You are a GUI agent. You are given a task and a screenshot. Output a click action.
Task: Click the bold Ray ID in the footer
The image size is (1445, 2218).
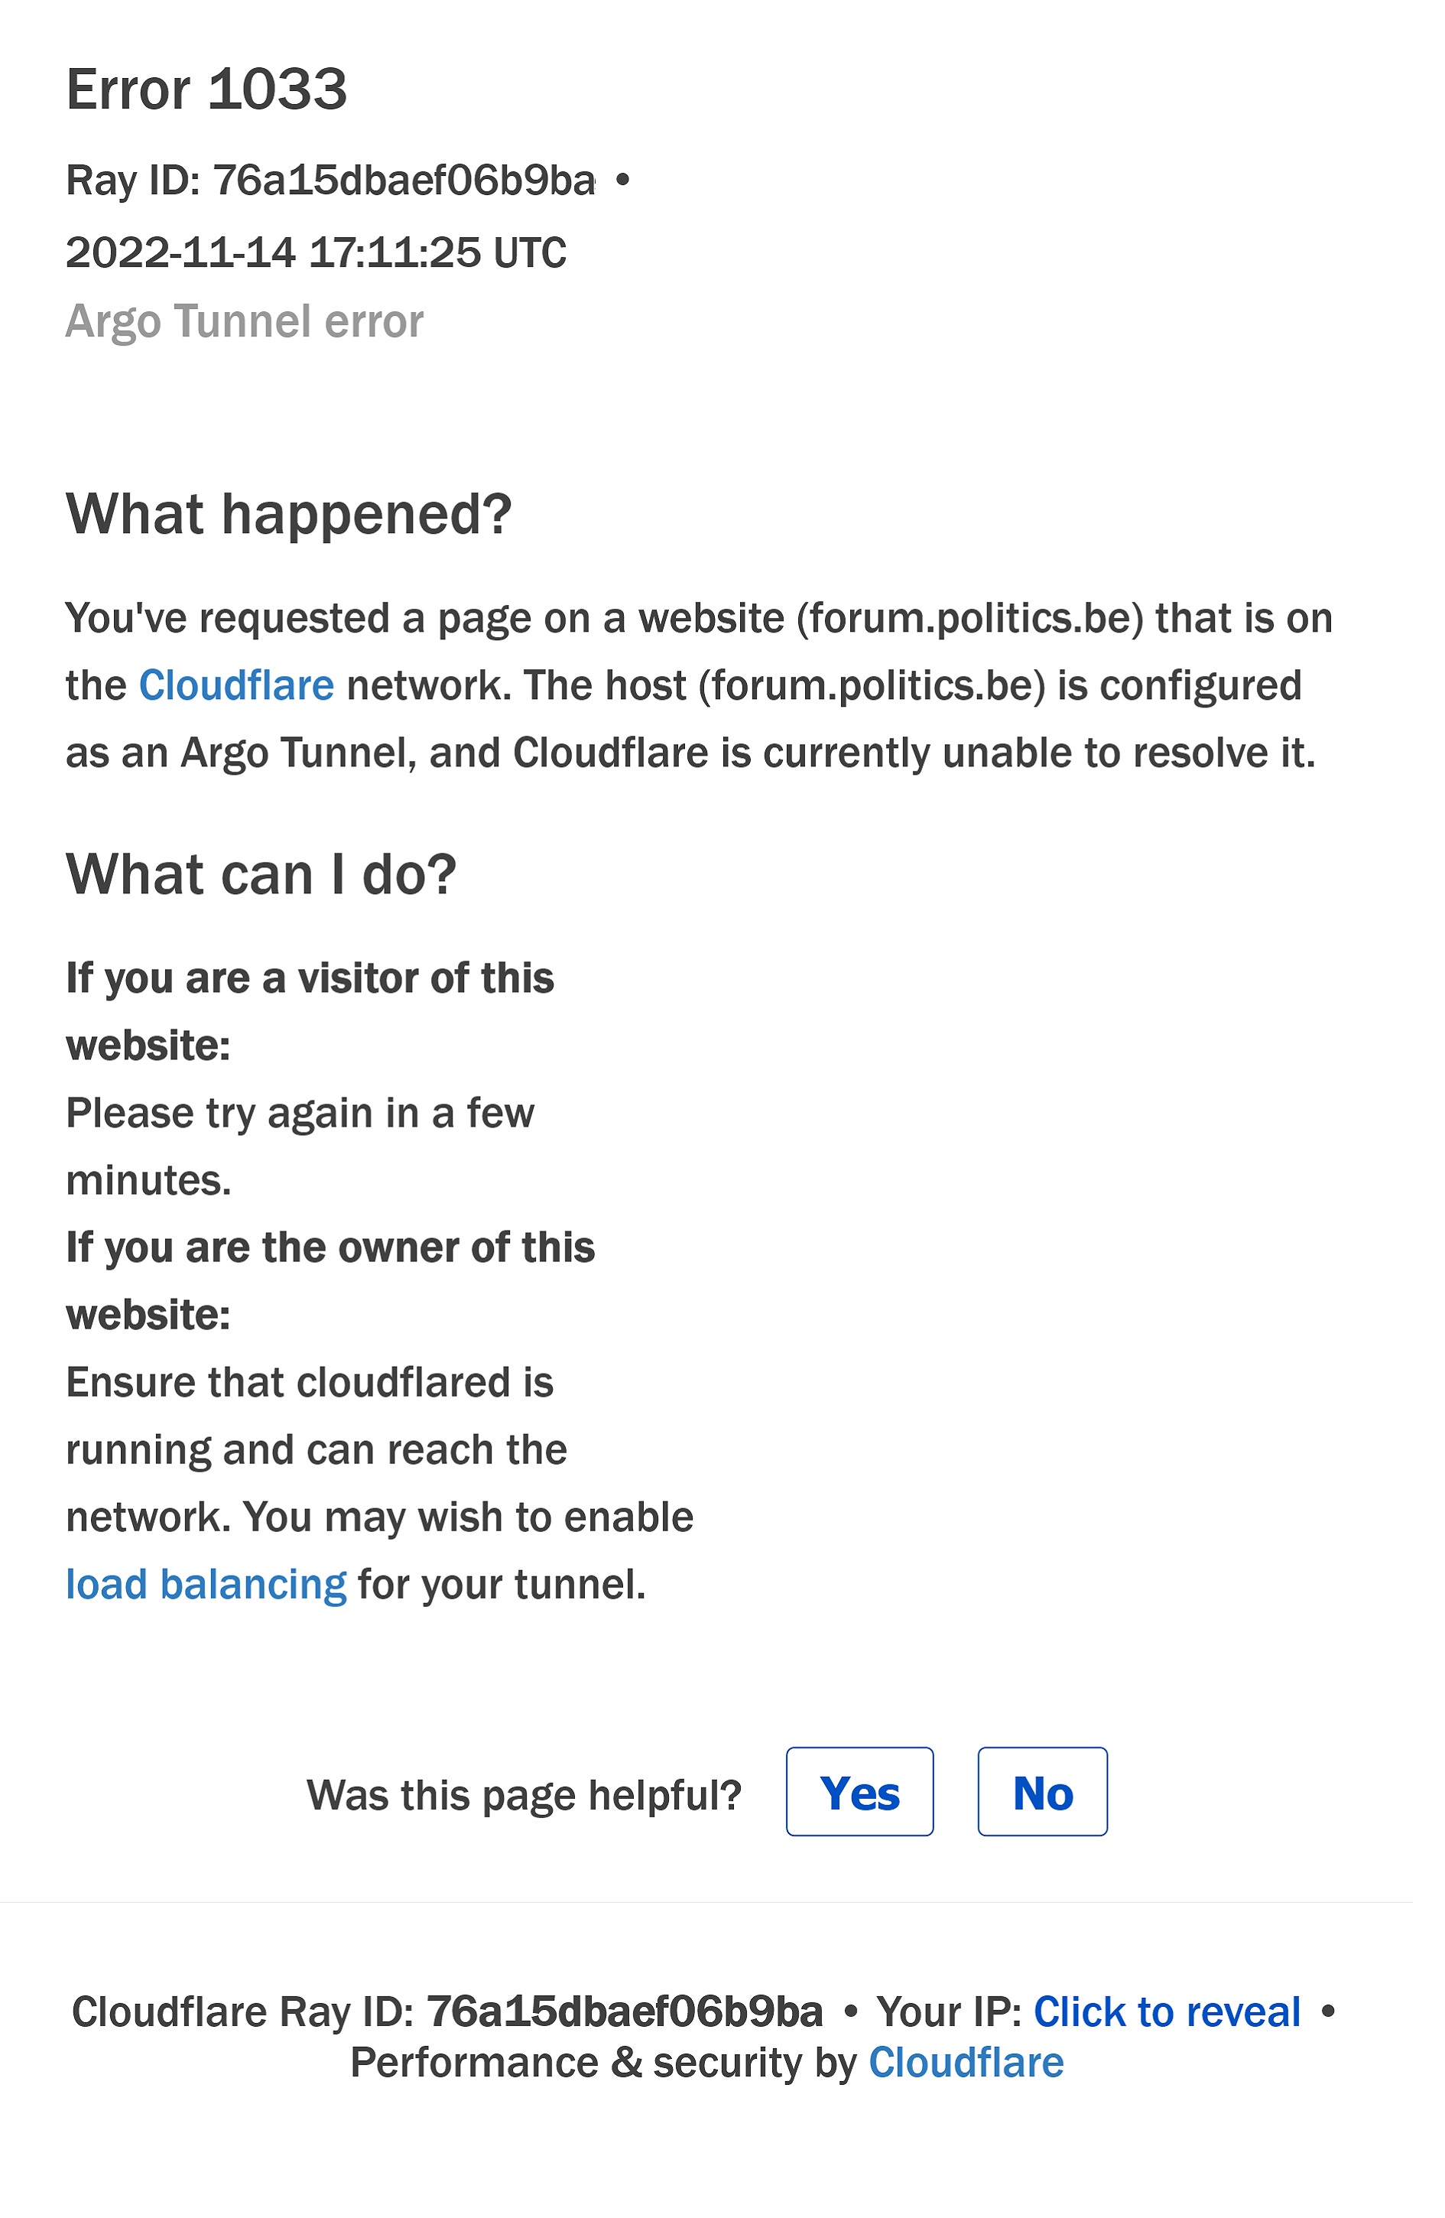pyautogui.click(x=624, y=2012)
